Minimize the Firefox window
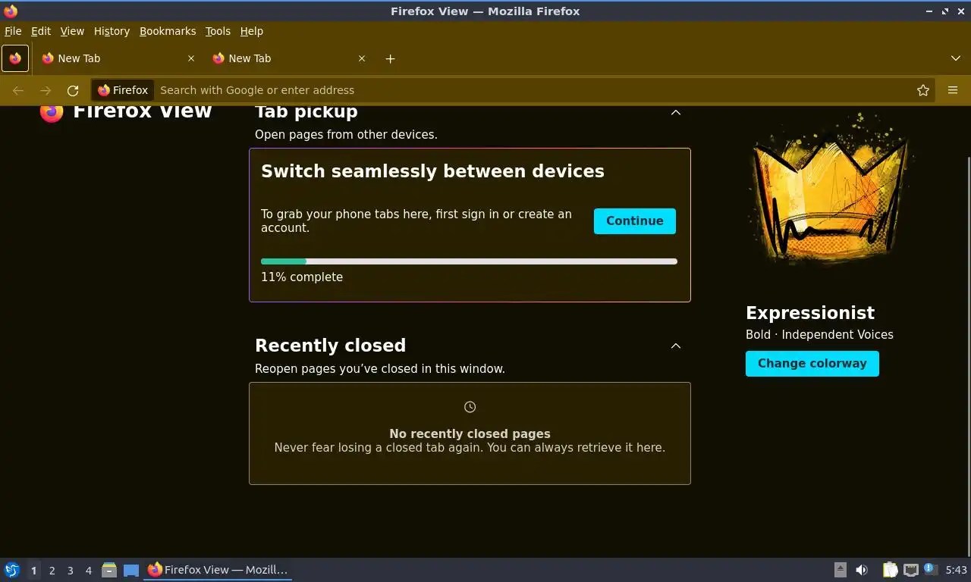 929,11
